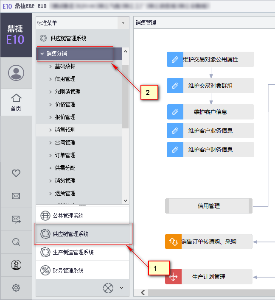Viewport: 275px width, 300px height.
Task: Open search with the magnifier icon
Action: tap(16, 242)
